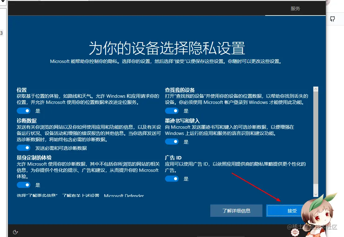Click the scrollbar down arrow
344x237 pixels.
tap(316, 195)
